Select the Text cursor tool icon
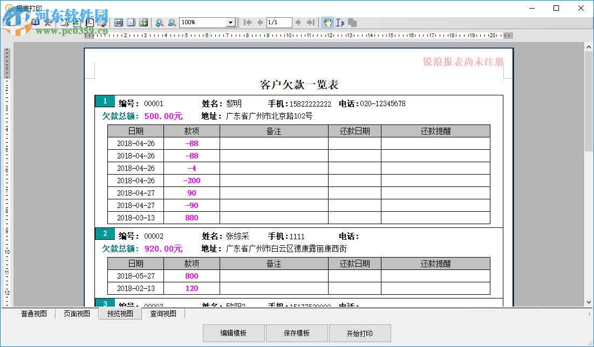 (339, 23)
